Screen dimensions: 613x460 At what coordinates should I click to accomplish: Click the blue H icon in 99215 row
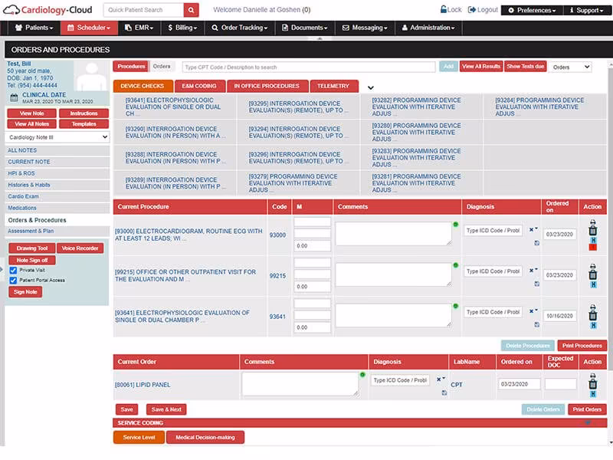point(593,284)
